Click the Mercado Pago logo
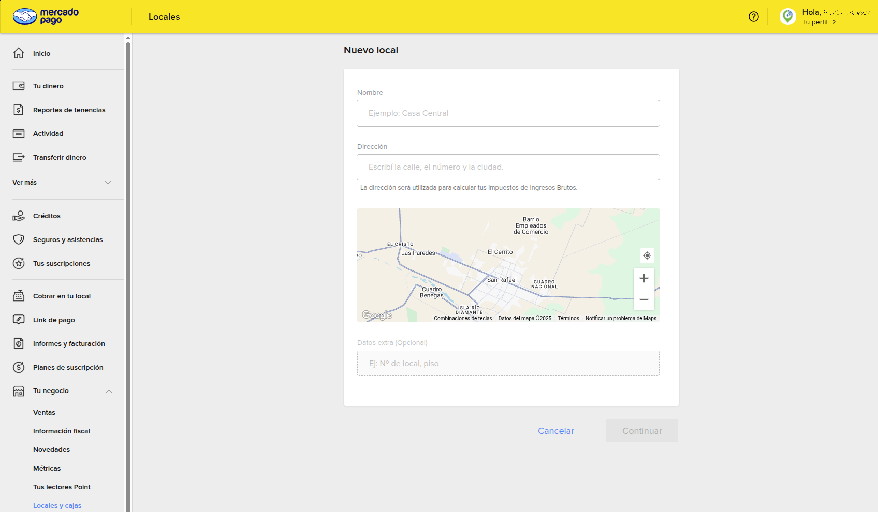Viewport: 878px width, 512px height. (46, 17)
